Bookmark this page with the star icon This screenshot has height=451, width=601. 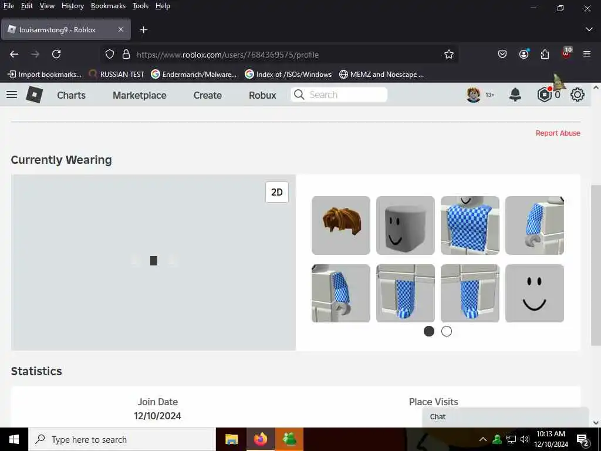pos(449,55)
